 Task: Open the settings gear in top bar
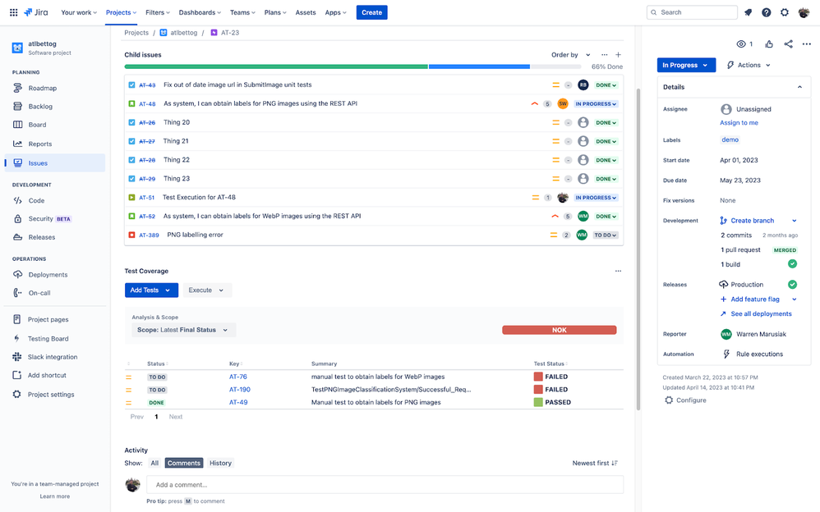(x=785, y=12)
